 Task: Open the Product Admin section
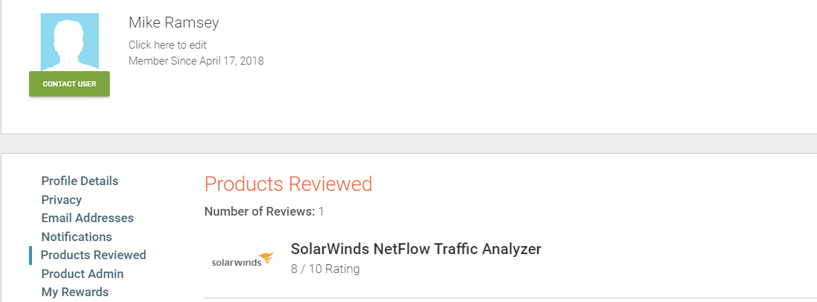[x=82, y=274]
